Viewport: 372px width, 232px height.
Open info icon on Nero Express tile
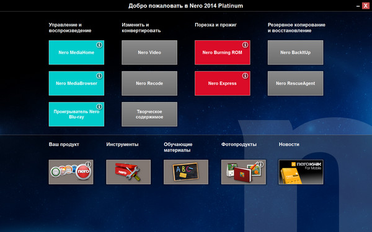(x=245, y=75)
